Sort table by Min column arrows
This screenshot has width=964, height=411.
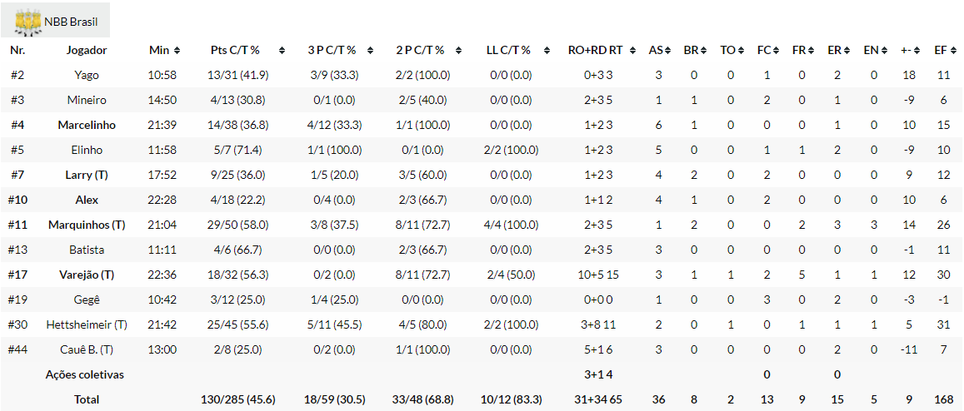[x=177, y=51]
